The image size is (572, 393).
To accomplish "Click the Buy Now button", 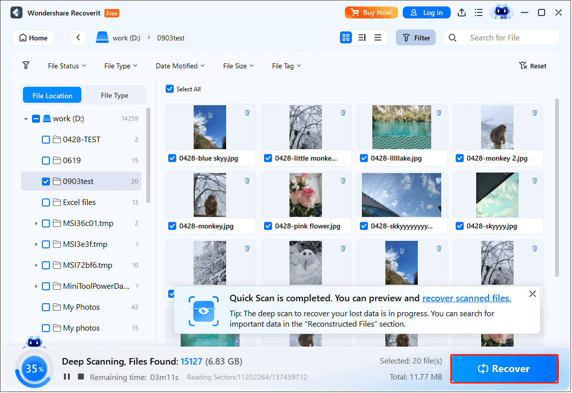I will [371, 12].
